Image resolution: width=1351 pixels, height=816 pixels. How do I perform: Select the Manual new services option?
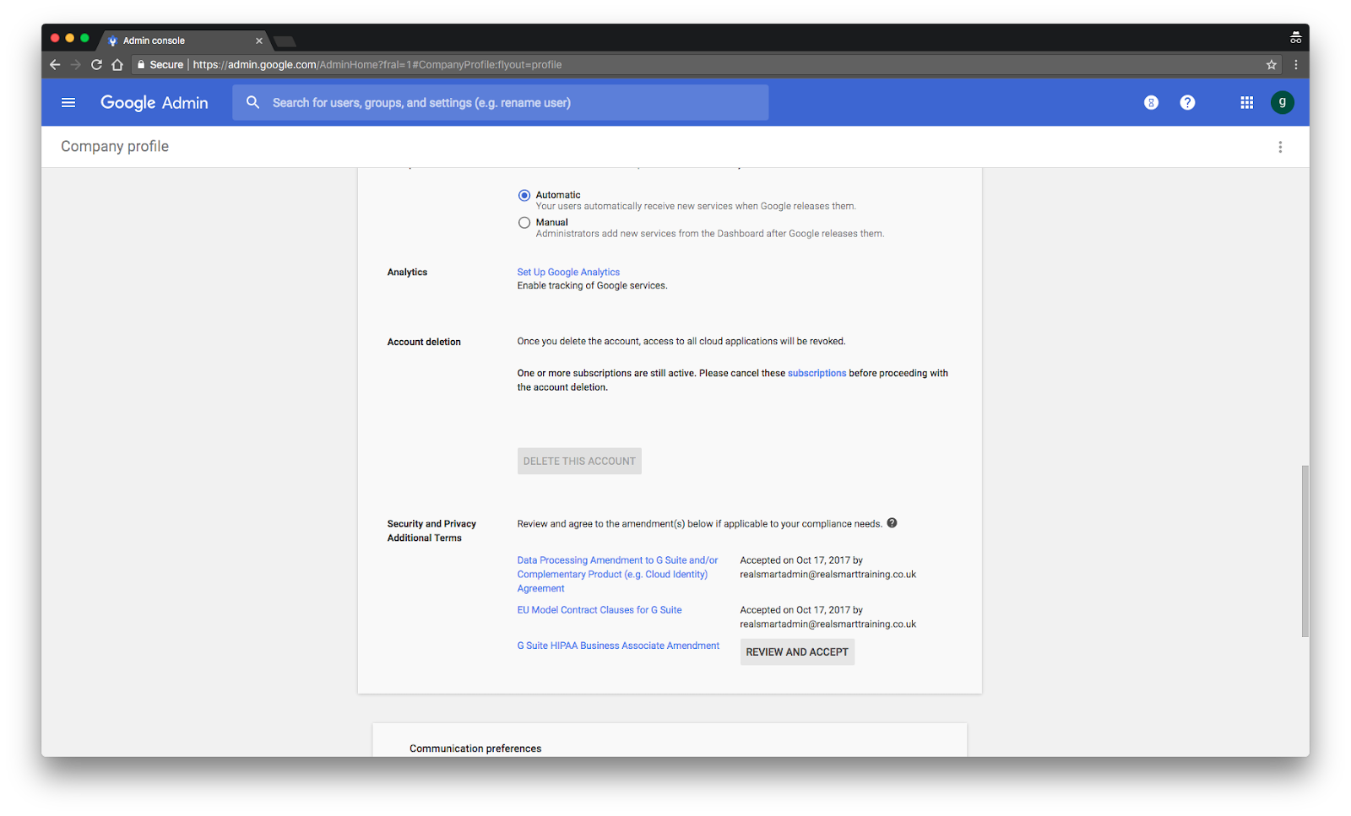point(524,223)
